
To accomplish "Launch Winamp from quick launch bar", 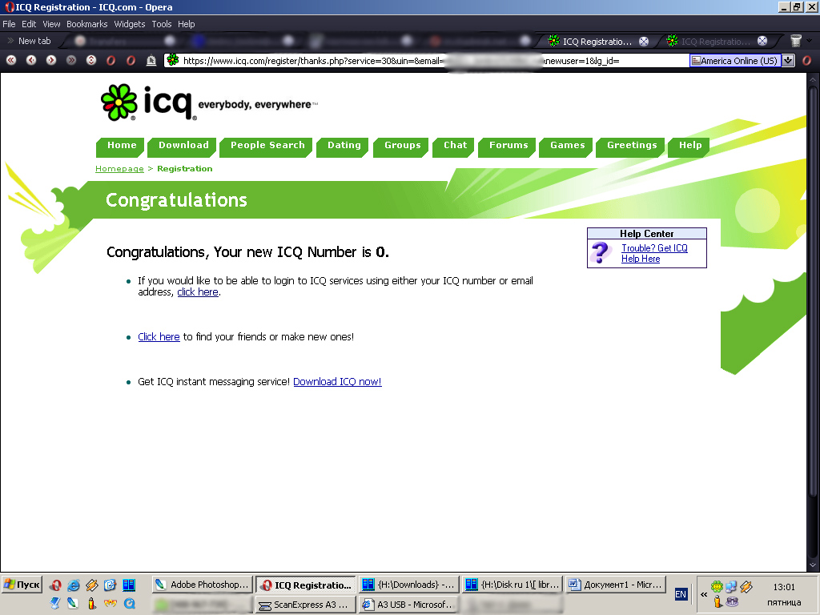I will click(92, 585).
